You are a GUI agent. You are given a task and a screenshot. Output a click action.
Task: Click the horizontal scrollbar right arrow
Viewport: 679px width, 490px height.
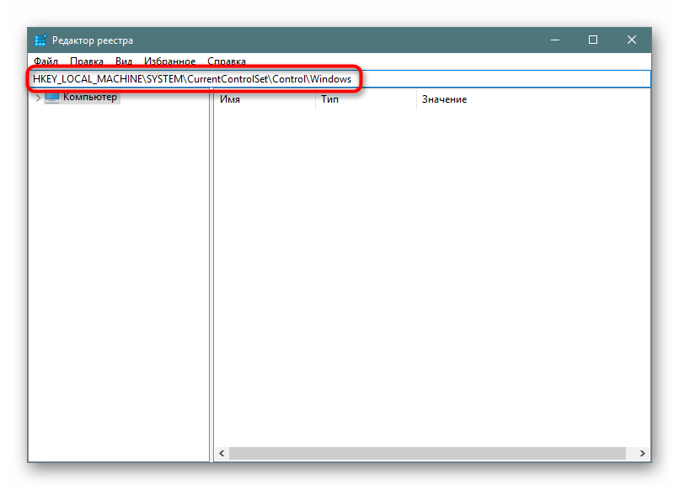[x=644, y=454]
